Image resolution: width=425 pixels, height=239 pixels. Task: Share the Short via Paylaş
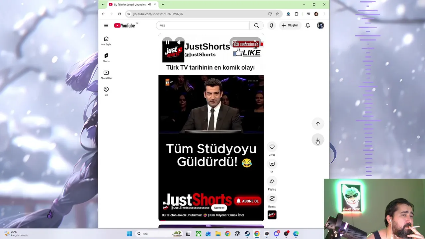click(x=272, y=181)
